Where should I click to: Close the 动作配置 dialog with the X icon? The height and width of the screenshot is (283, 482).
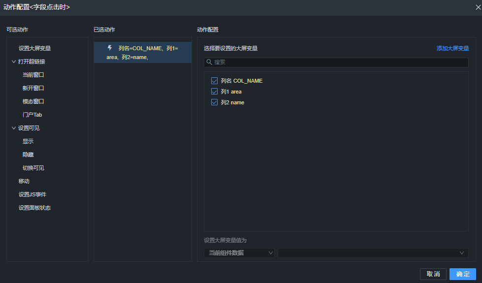[x=478, y=7]
